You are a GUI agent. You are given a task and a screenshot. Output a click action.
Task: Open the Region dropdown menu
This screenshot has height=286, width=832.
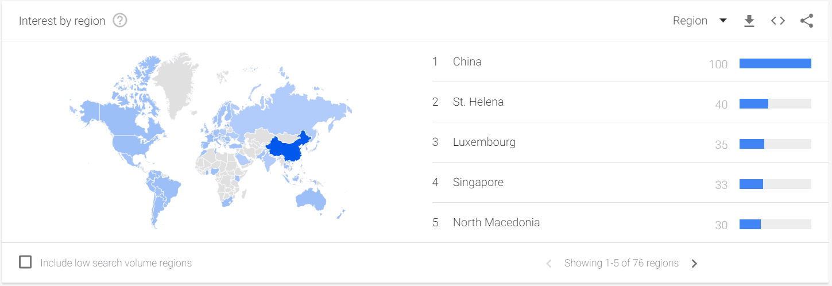point(699,21)
